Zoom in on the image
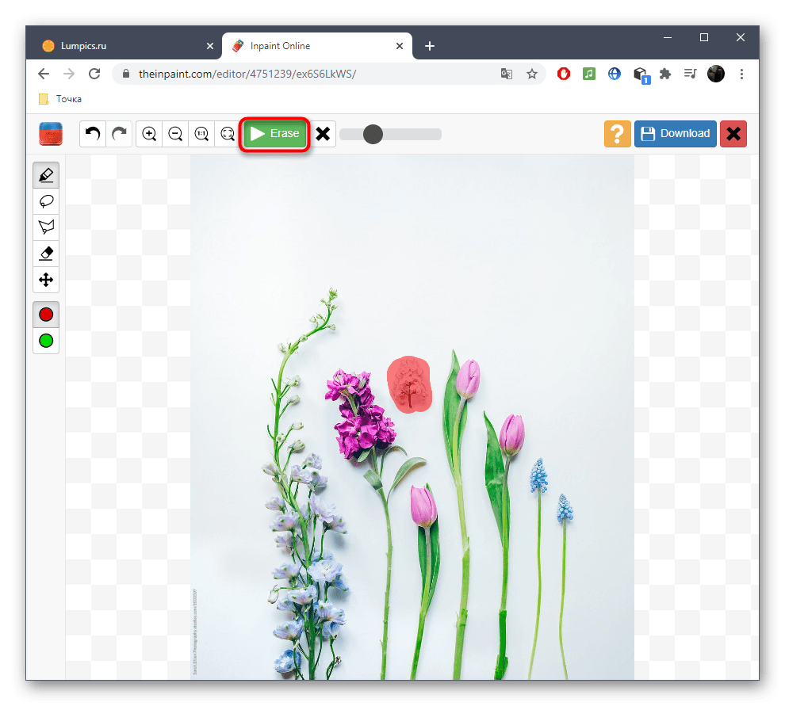The image size is (785, 706). click(149, 134)
